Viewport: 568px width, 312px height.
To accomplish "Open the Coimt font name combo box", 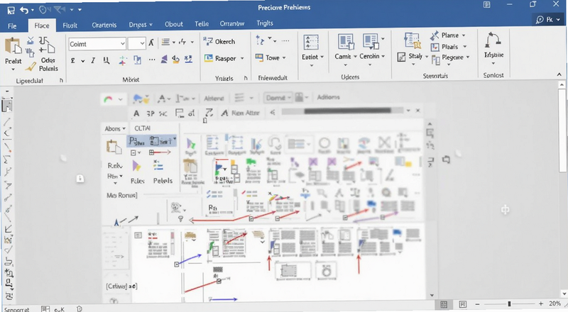I will 97,44.
